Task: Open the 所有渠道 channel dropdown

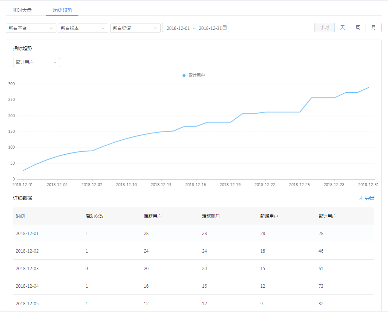Action: point(135,28)
